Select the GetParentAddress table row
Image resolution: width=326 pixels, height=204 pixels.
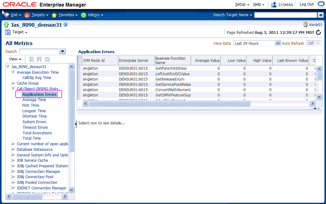click(196, 68)
